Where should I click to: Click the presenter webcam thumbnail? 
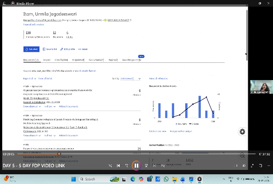[261, 87]
